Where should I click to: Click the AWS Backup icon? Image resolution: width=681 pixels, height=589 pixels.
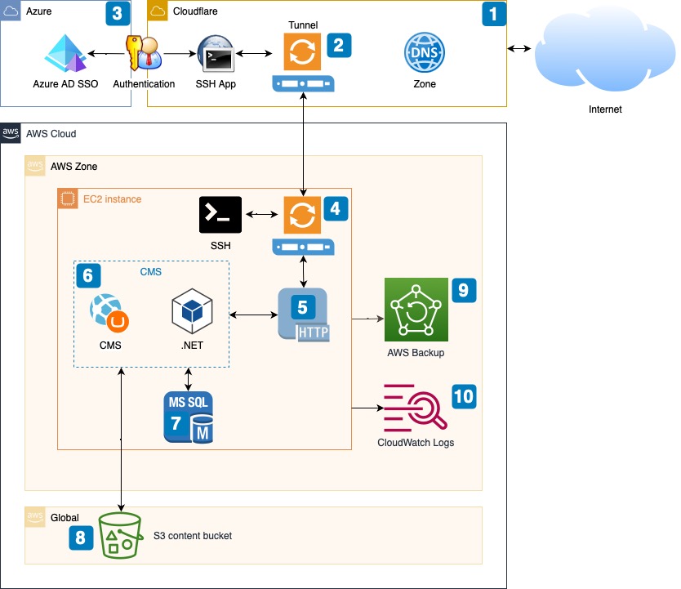[416, 309]
